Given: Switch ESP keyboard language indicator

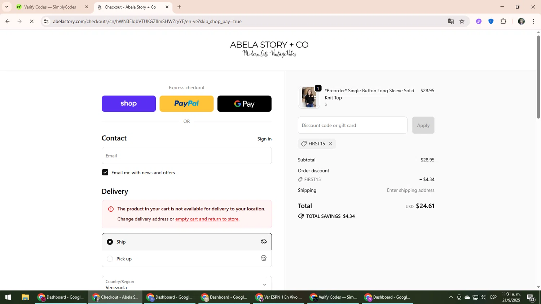Looking at the screenshot, I should (493, 297).
